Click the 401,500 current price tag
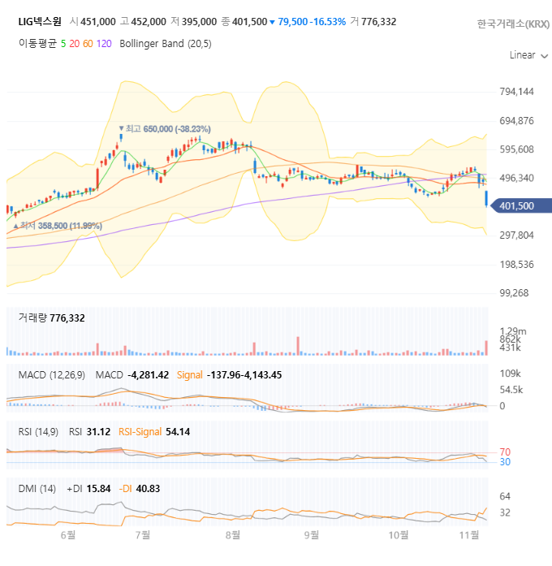This screenshot has height=566, width=552. [521, 205]
